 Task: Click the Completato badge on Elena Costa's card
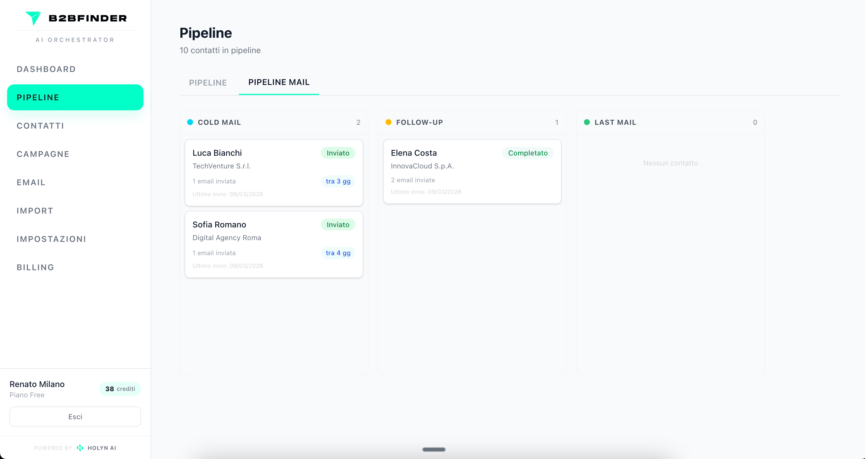click(x=528, y=153)
